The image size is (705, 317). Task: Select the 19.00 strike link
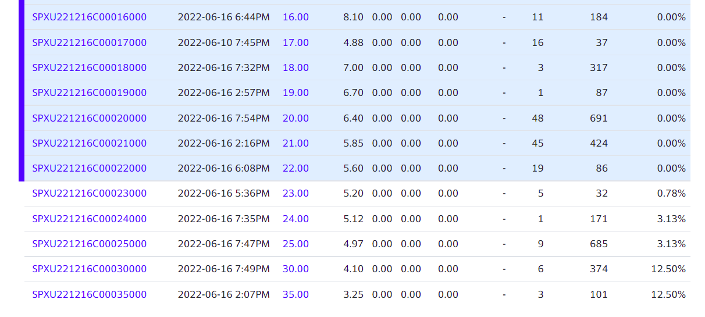(295, 93)
